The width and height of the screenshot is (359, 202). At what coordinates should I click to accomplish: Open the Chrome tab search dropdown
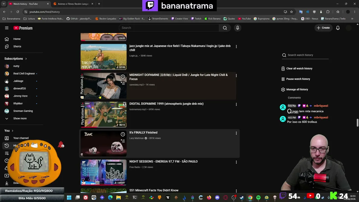pyautogui.click(x=4, y=4)
